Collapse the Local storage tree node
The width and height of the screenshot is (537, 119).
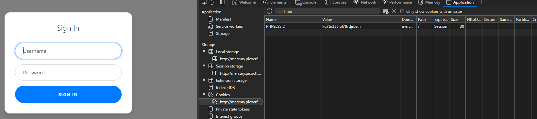coord(204,52)
